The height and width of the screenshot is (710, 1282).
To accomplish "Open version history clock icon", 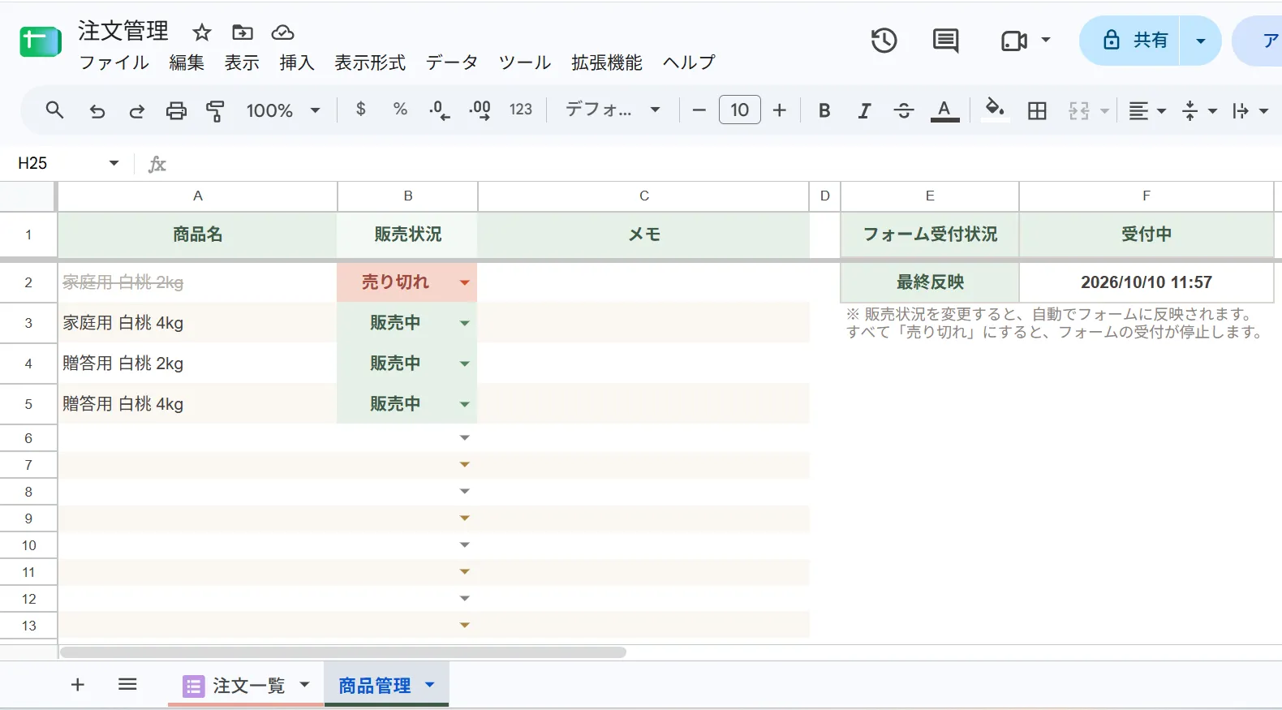I will pyautogui.click(x=884, y=41).
